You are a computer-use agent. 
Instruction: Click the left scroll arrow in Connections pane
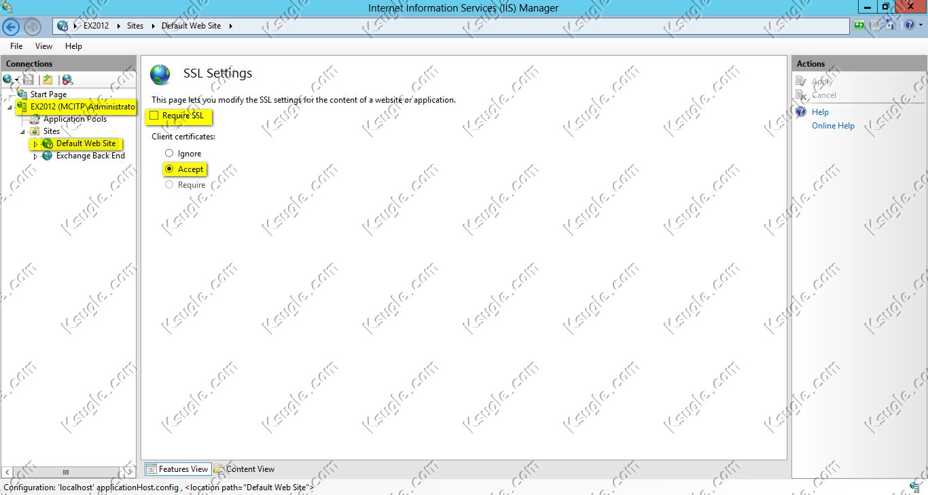coord(7,472)
